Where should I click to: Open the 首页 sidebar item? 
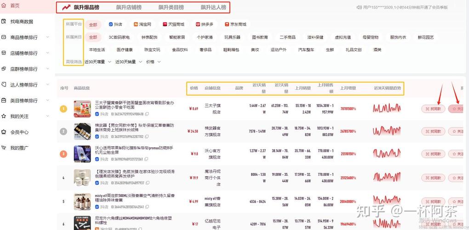tap(28, 6)
